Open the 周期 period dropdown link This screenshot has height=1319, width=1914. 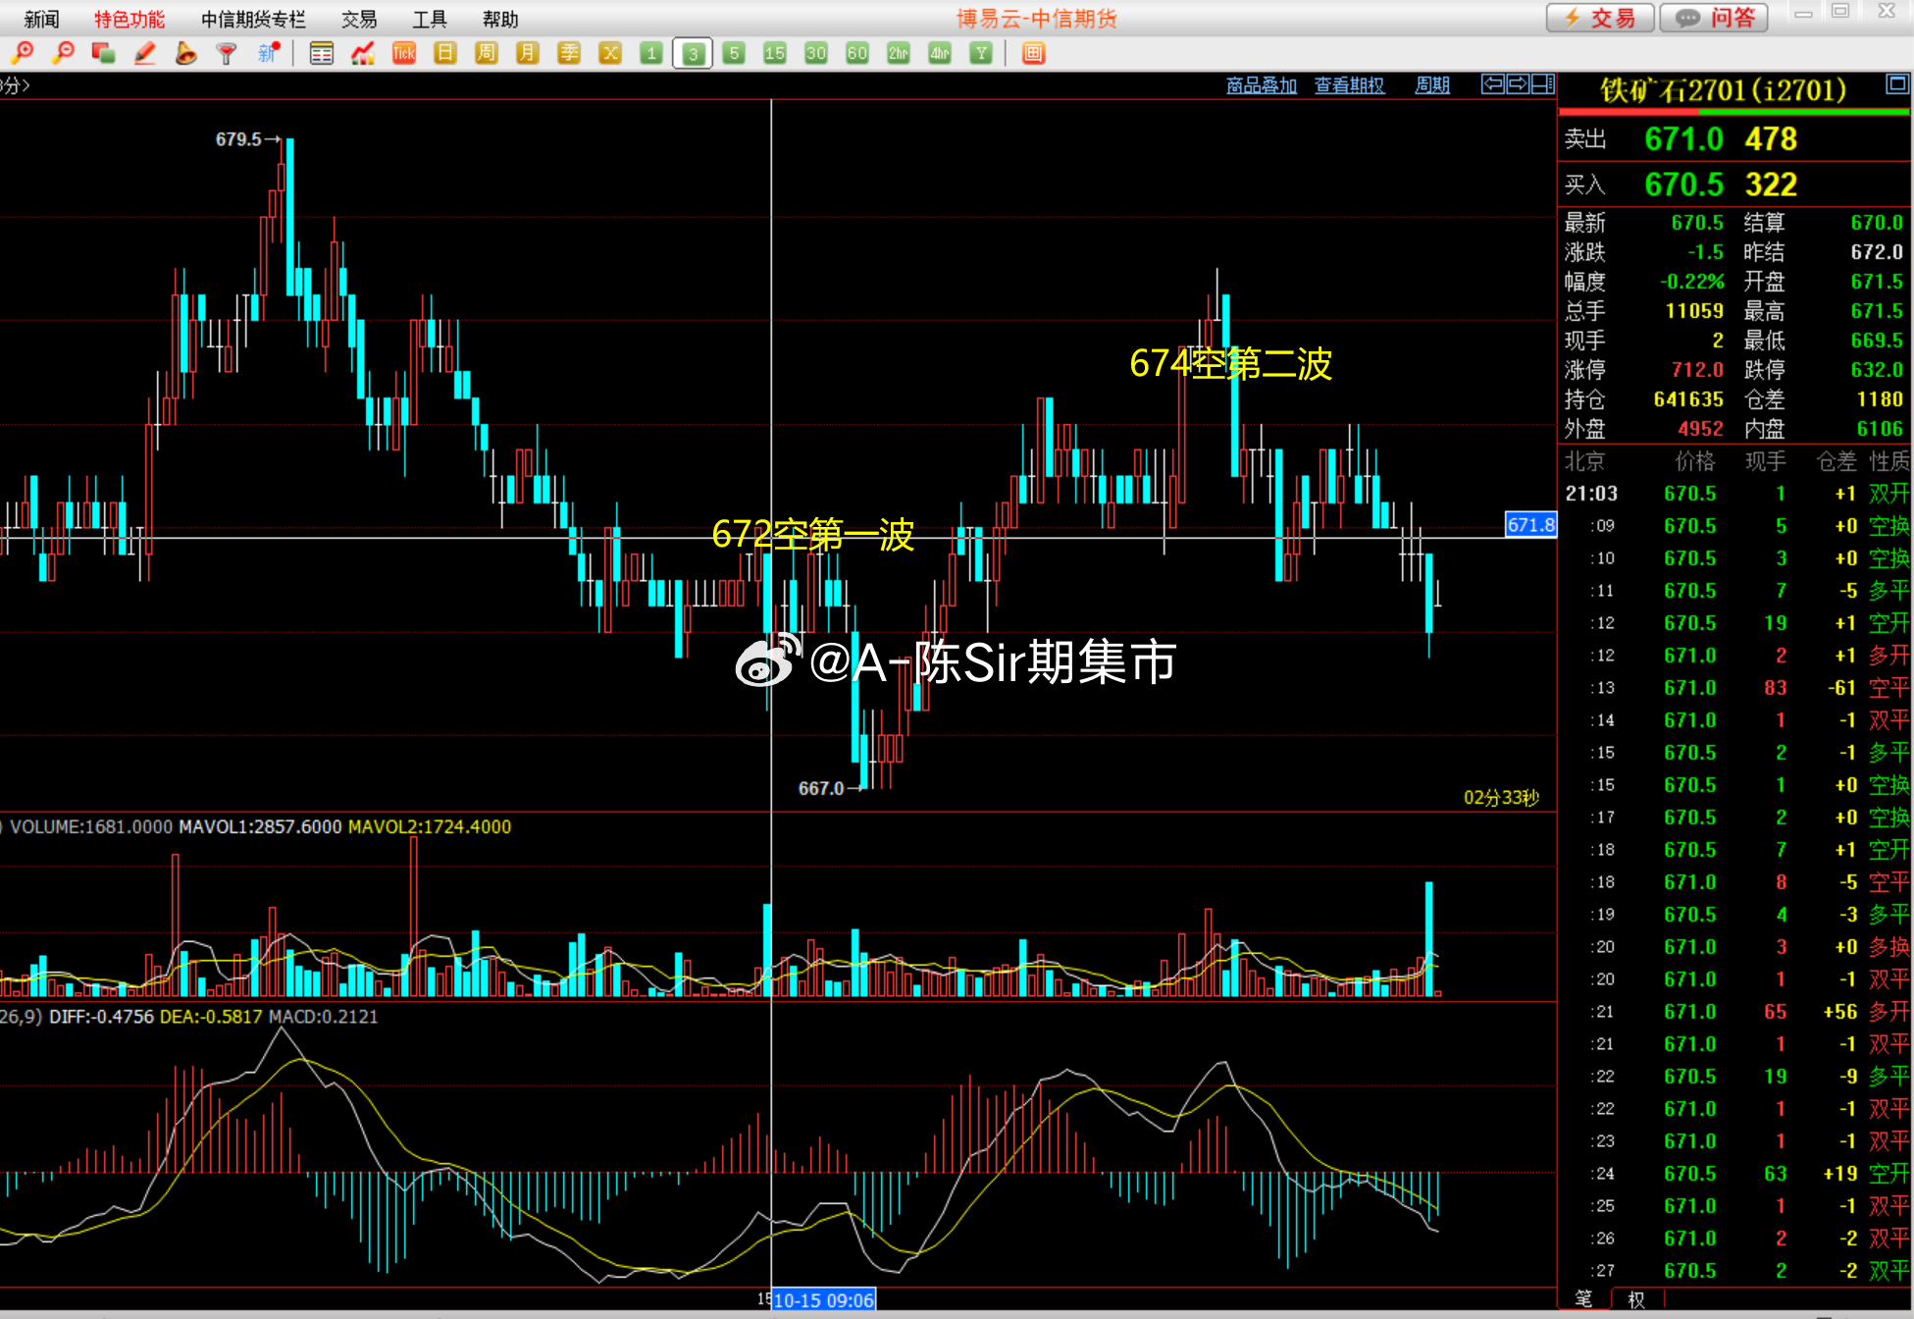point(1432,85)
